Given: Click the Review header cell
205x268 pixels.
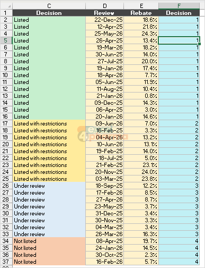Looking at the screenshot, I should [105, 13].
